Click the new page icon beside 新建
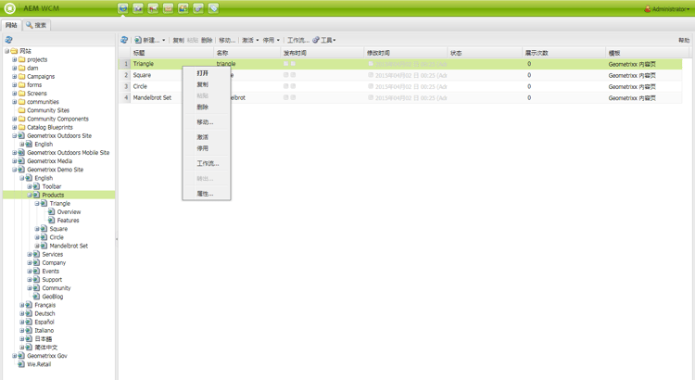The image size is (695, 380). point(138,40)
